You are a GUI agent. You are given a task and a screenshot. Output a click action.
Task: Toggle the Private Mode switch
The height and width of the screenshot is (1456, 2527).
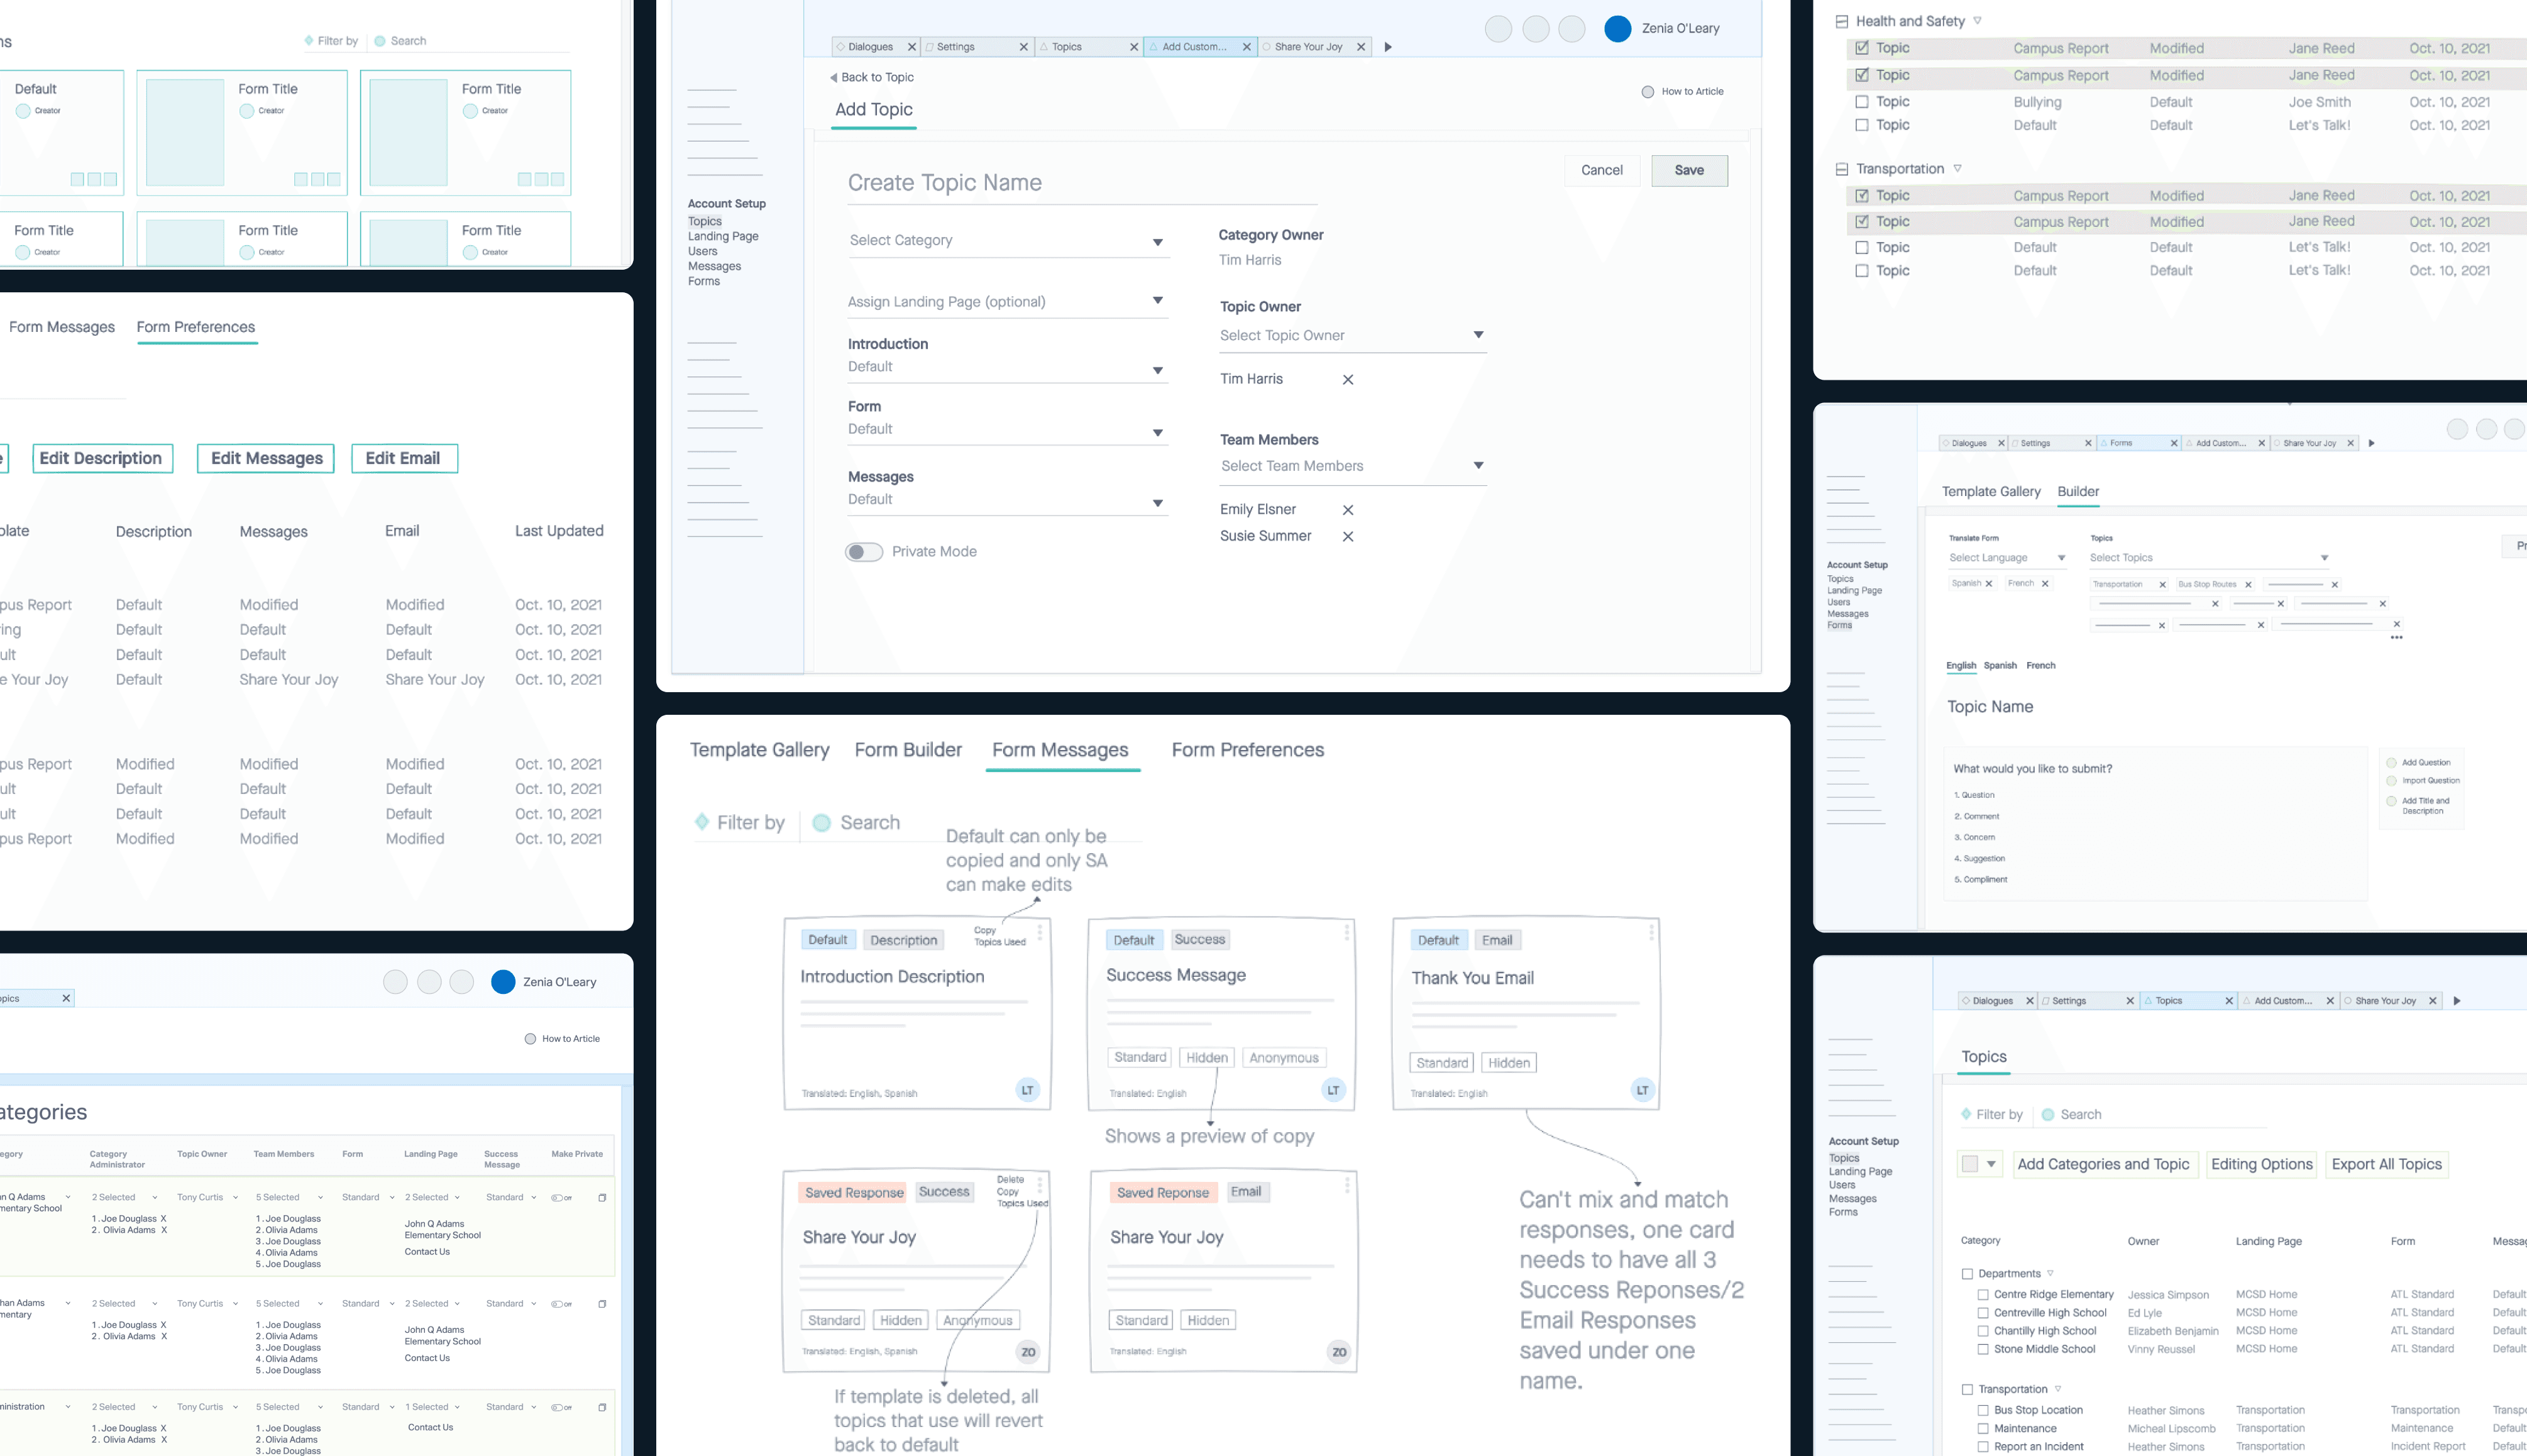click(x=864, y=552)
